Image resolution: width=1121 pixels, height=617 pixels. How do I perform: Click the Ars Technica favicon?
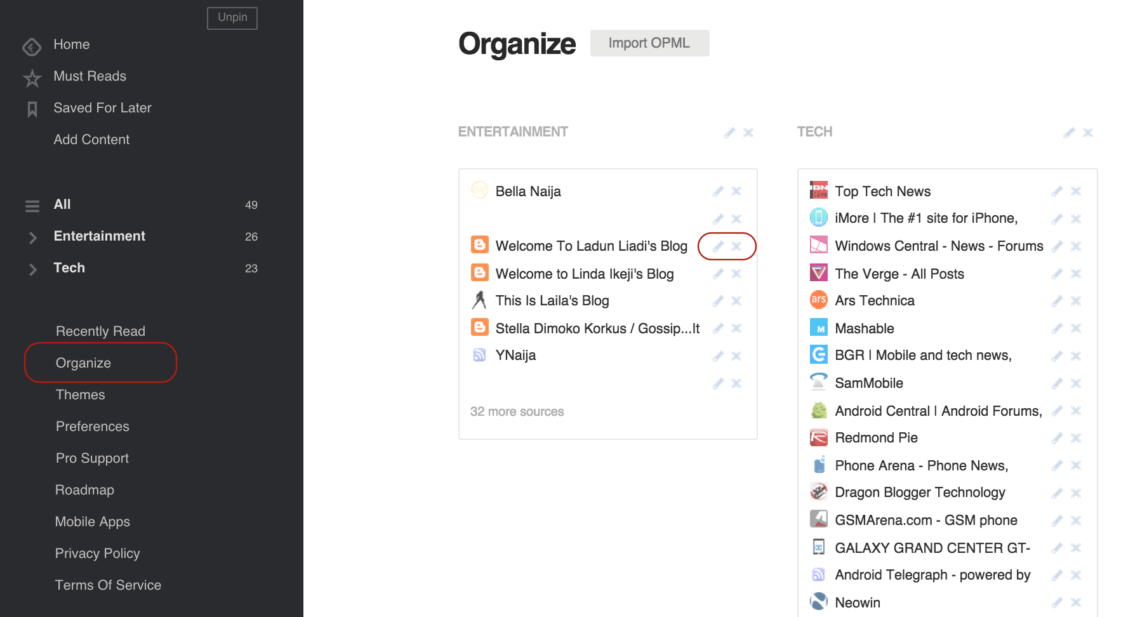[x=819, y=300]
